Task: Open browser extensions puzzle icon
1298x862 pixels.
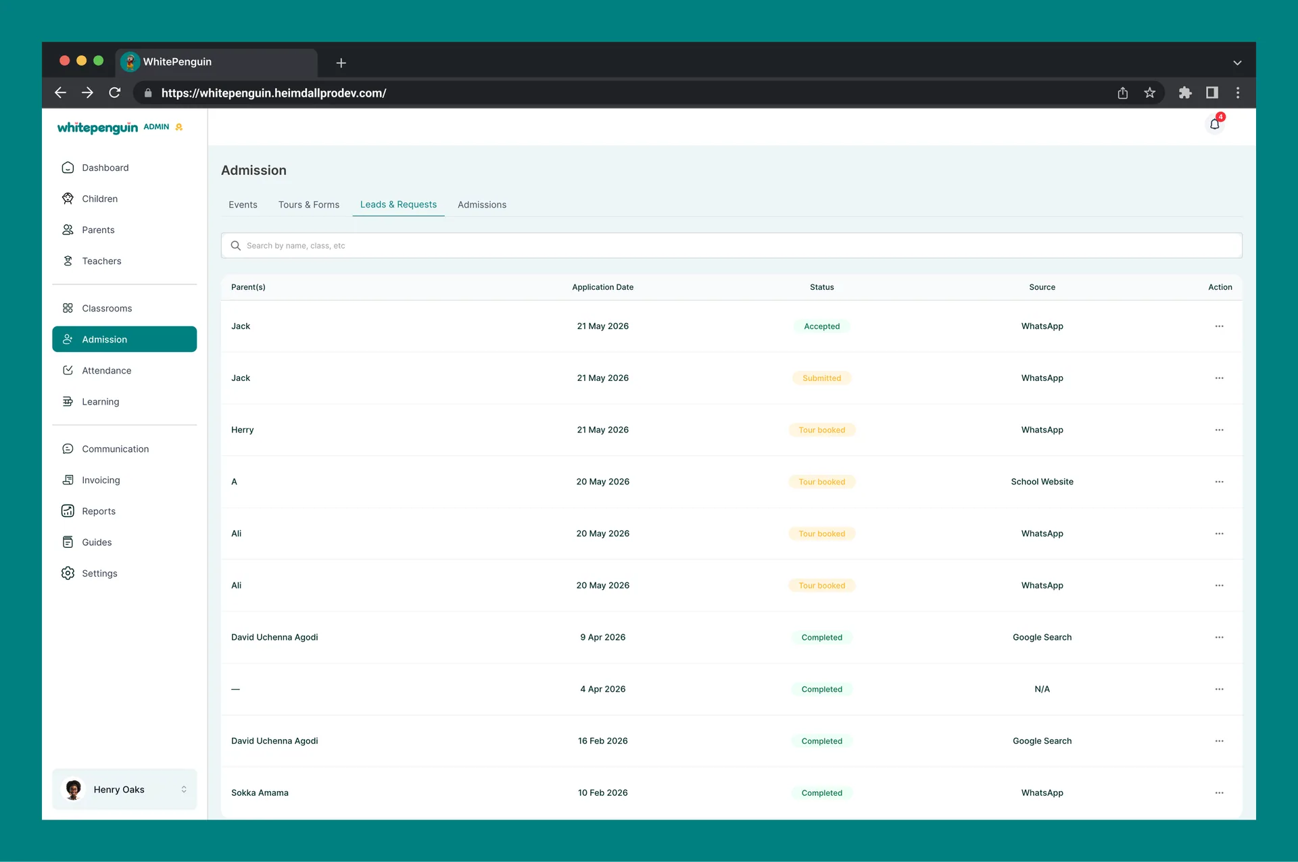Action: (1185, 93)
